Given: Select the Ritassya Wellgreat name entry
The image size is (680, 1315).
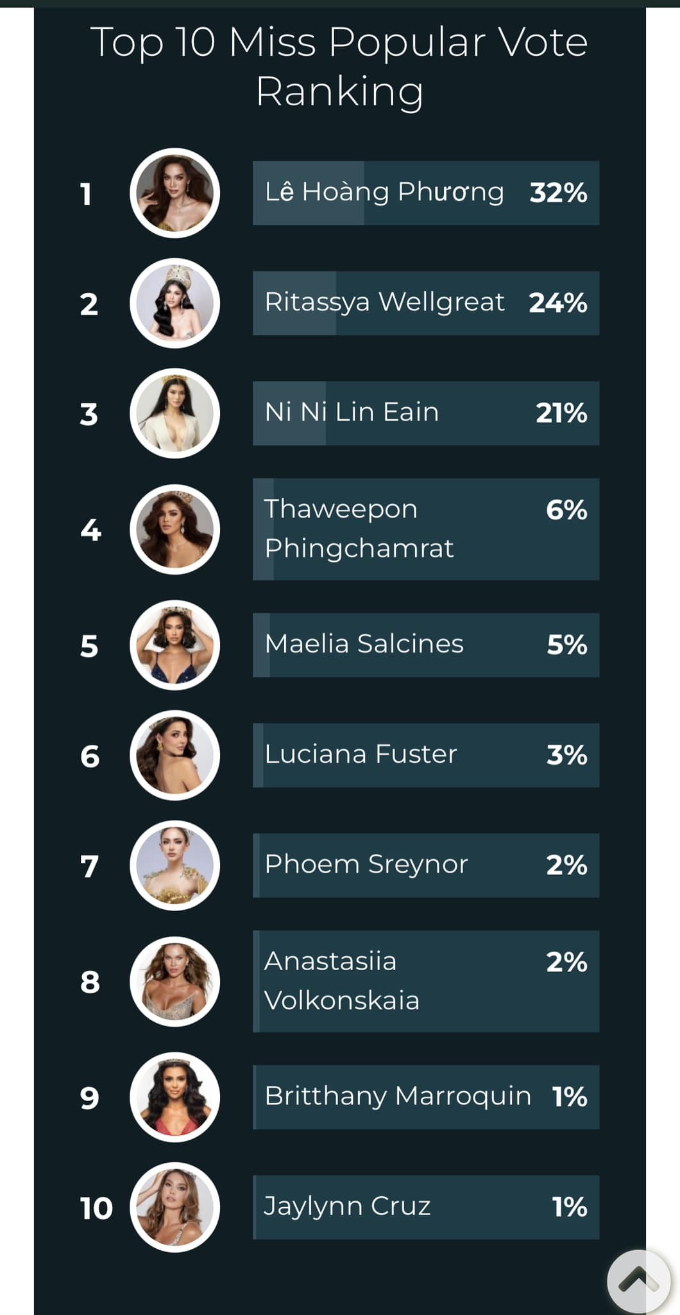Looking at the screenshot, I should pyautogui.click(x=384, y=302).
